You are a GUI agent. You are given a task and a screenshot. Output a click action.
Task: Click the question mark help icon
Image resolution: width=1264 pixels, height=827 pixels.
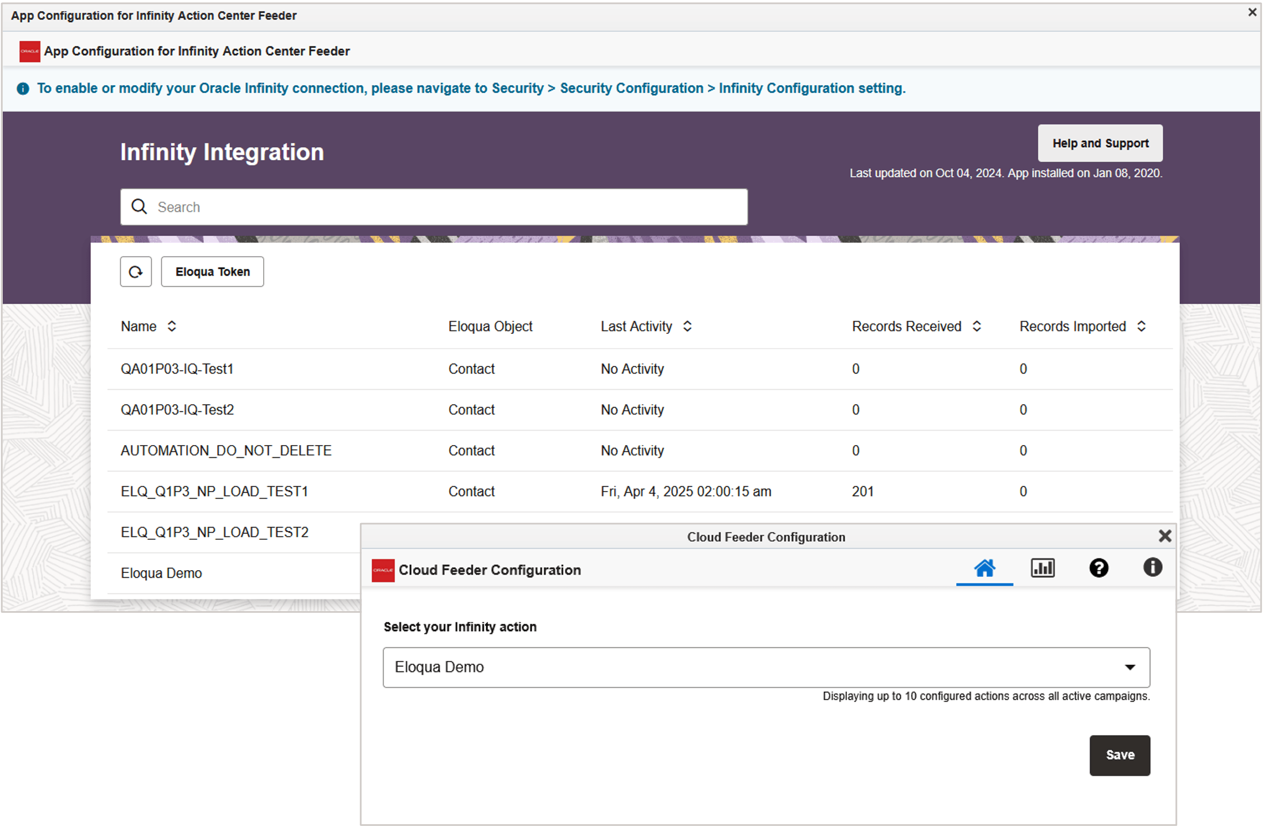coord(1098,568)
